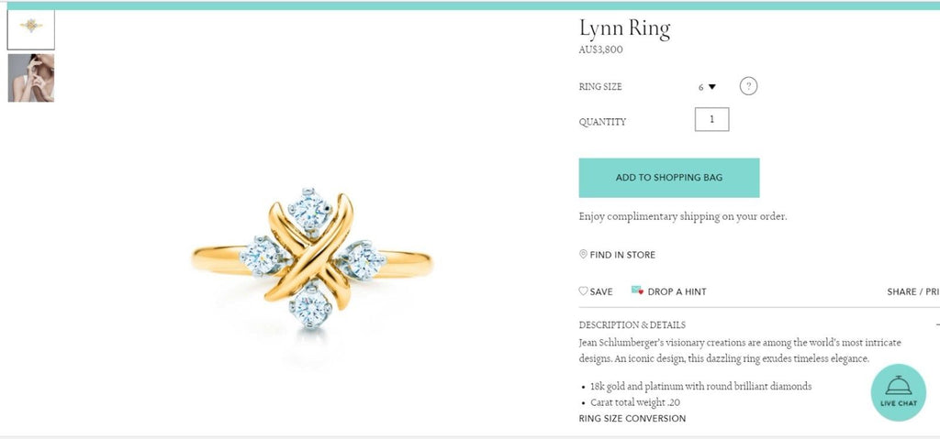The height and width of the screenshot is (439, 940).
Task: Click the Find in Store location pin icon
Action: pos(583,255)
